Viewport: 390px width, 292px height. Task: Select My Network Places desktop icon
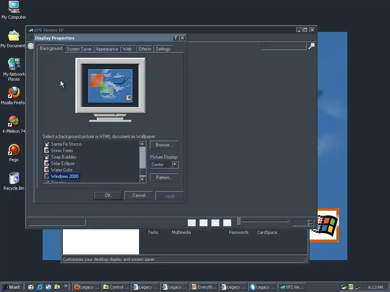14,70
